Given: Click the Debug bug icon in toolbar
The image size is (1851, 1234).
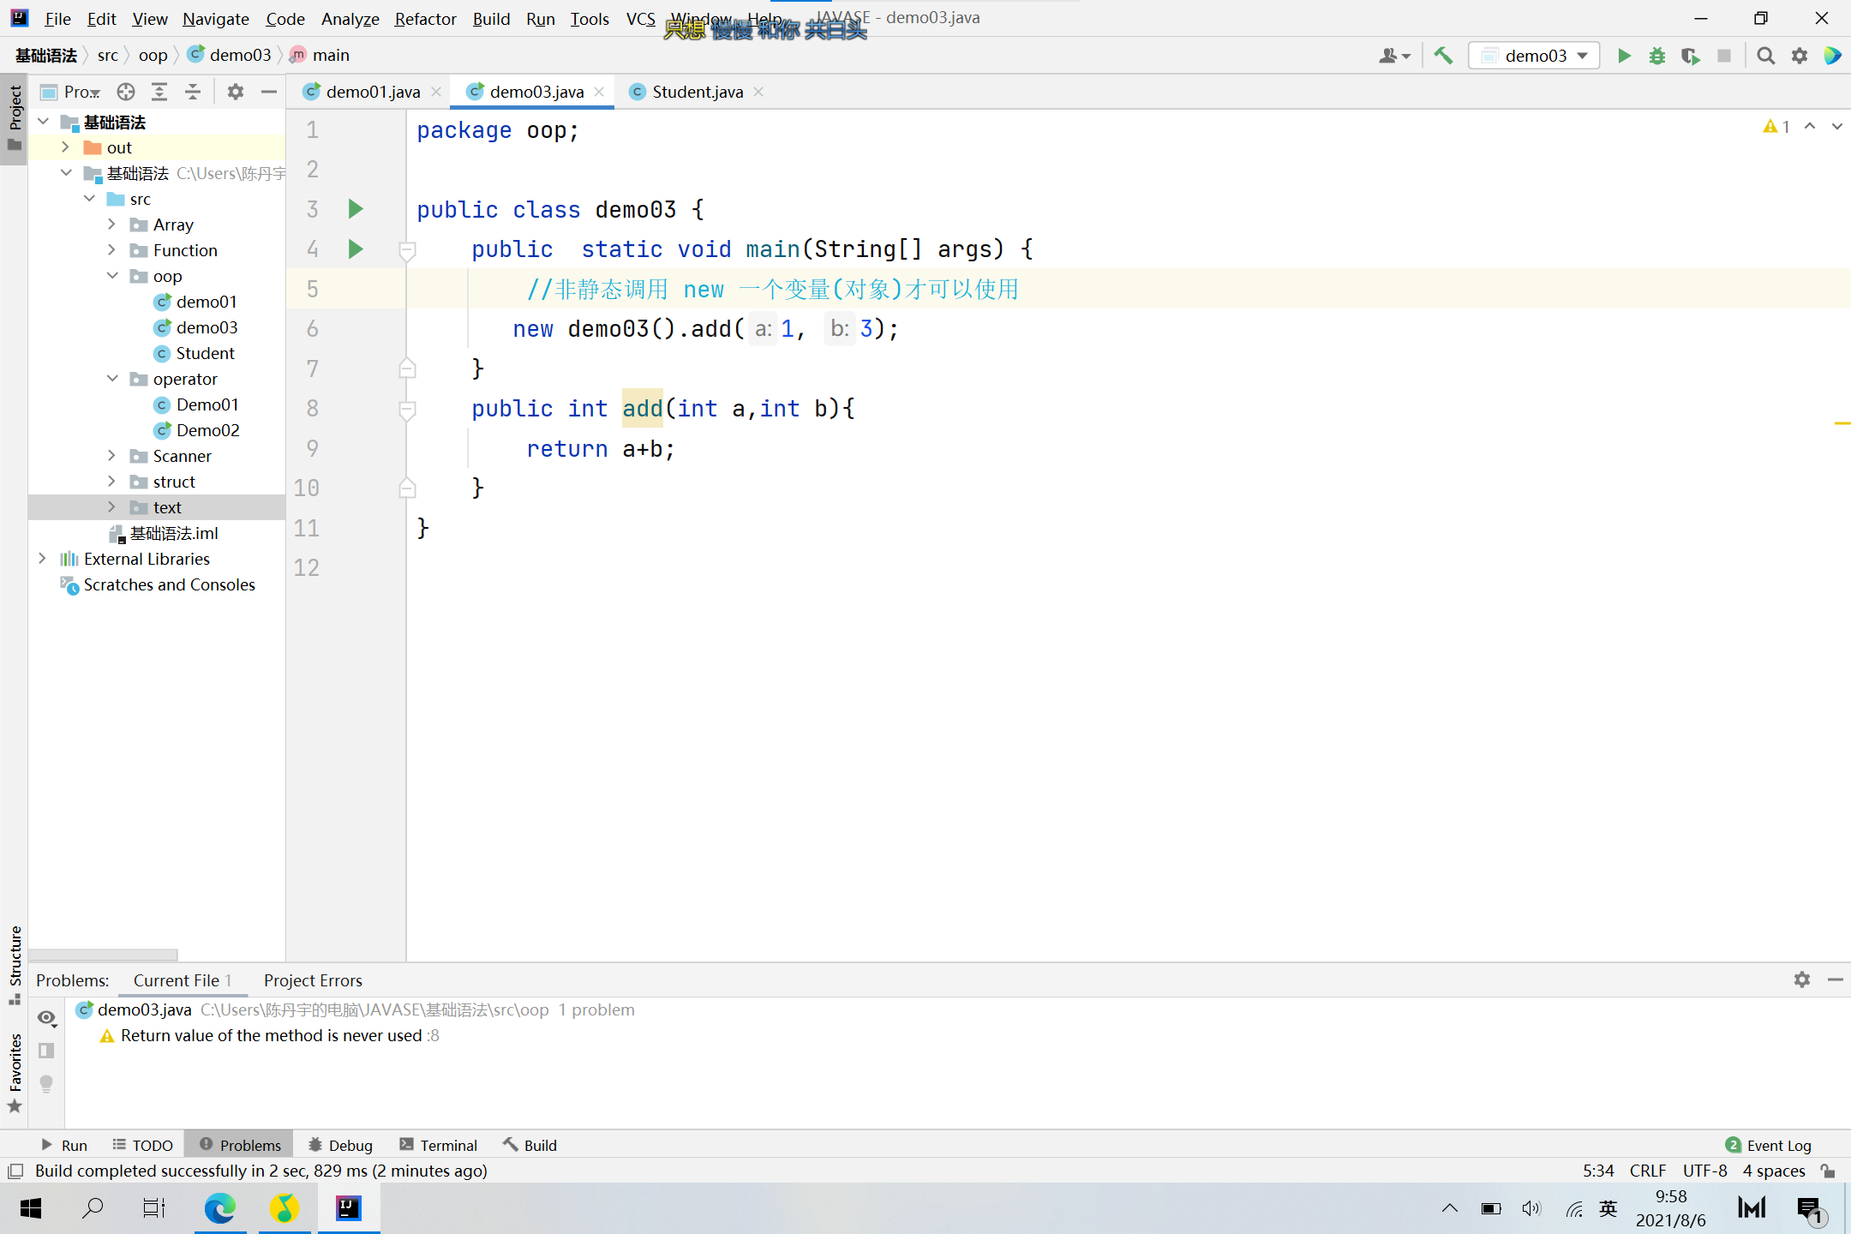Looking at the screenshot, I should tap(1657, 56).
